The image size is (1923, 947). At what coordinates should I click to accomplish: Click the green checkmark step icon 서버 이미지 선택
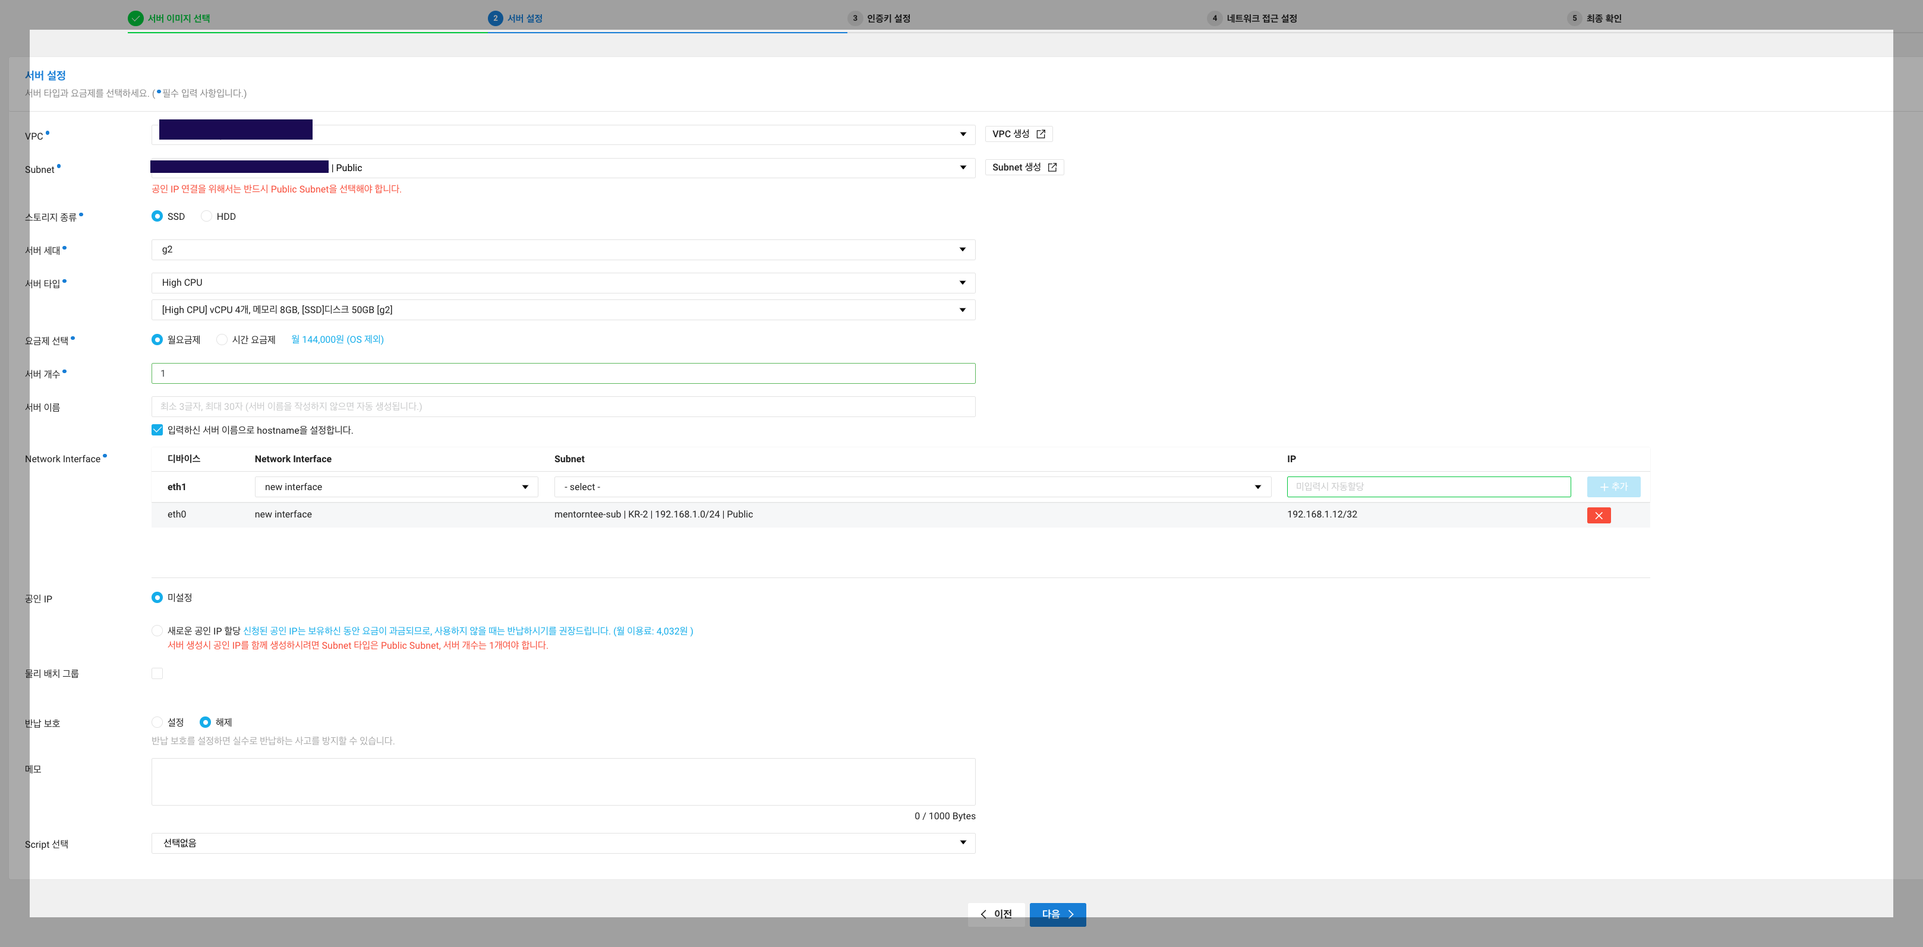(135, 18)
